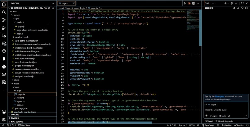Click the chat prompt input field
Screen dimensions: 250x127
226,110
